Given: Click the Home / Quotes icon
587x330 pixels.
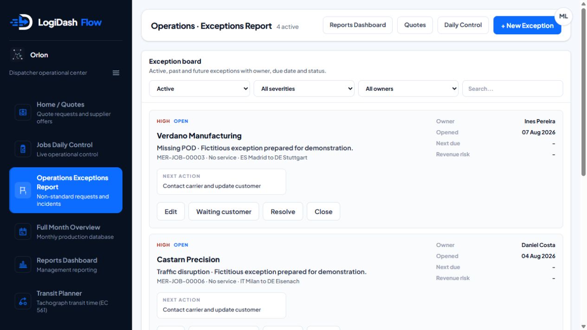Looking at the screenshot, I should click(x=23, y=112).
